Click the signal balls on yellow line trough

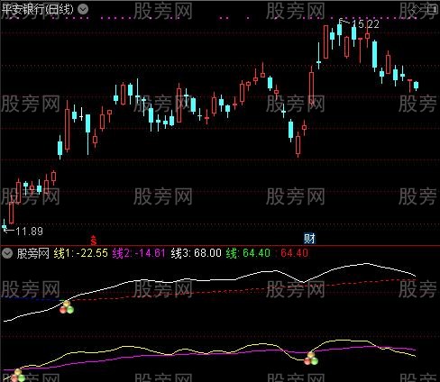click(311, 359)
